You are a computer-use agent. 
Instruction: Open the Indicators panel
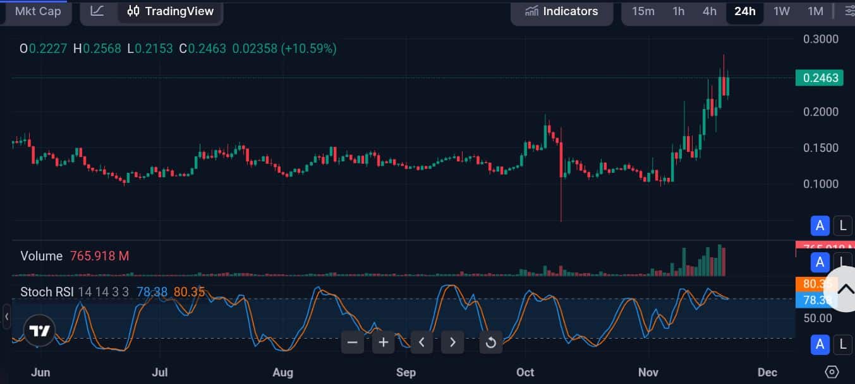tap(561, 11)
